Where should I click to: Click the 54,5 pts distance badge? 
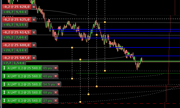coord(49,84)
